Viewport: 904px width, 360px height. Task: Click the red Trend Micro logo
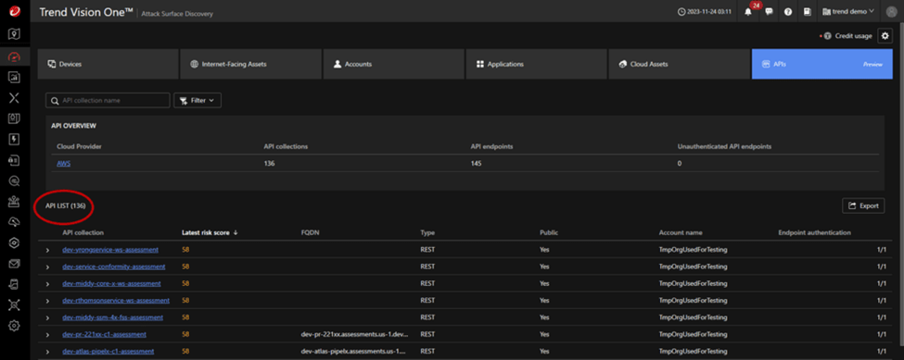pos(15,12)
